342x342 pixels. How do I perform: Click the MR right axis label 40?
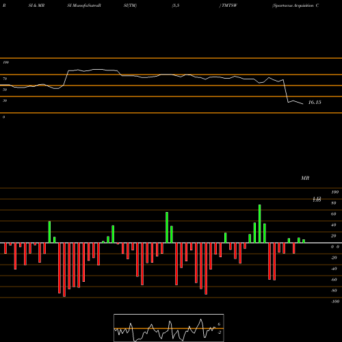tap(334, 225)
